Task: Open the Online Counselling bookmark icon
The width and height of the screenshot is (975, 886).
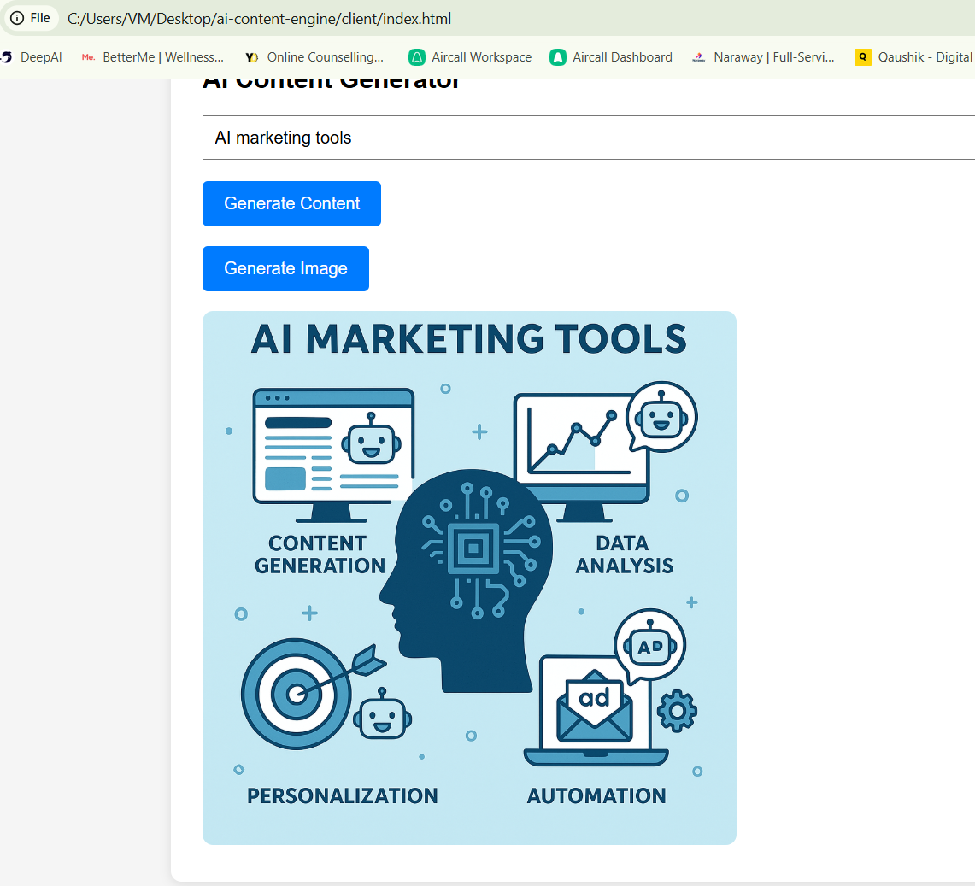Action: (x=251, y=57)
